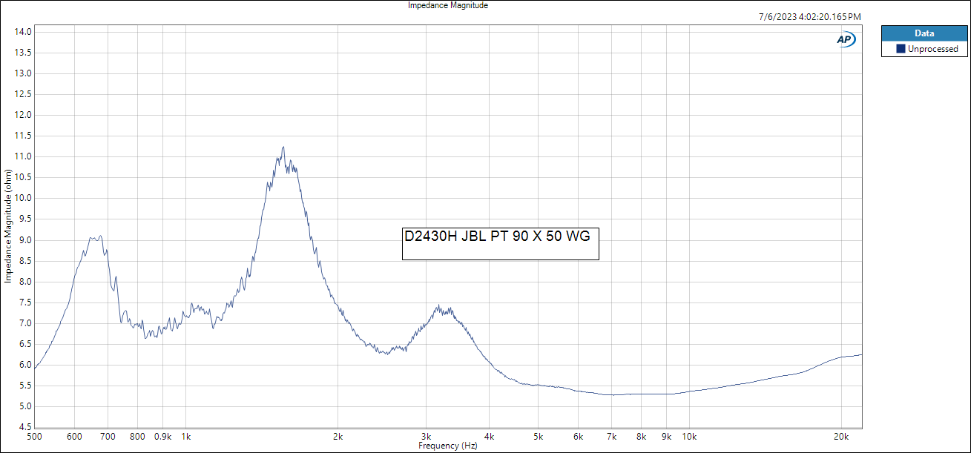Screen dimensions: 971x453
Task: Click the 7.0 y-axis tick value
Action: [24, 323]
